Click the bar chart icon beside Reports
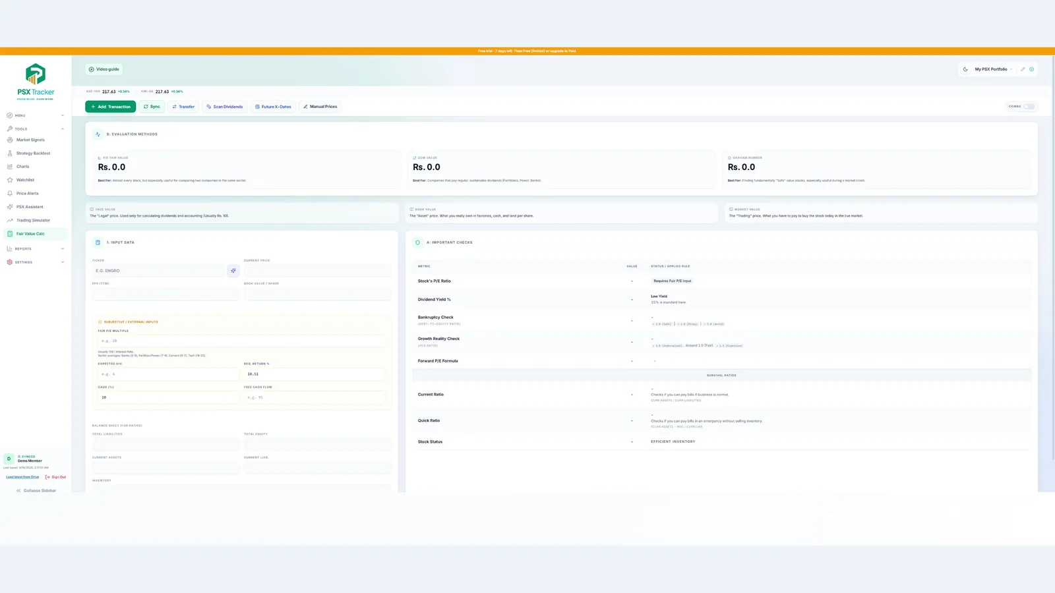Screen dimensions: 1055x593 (x=9, y=249)
